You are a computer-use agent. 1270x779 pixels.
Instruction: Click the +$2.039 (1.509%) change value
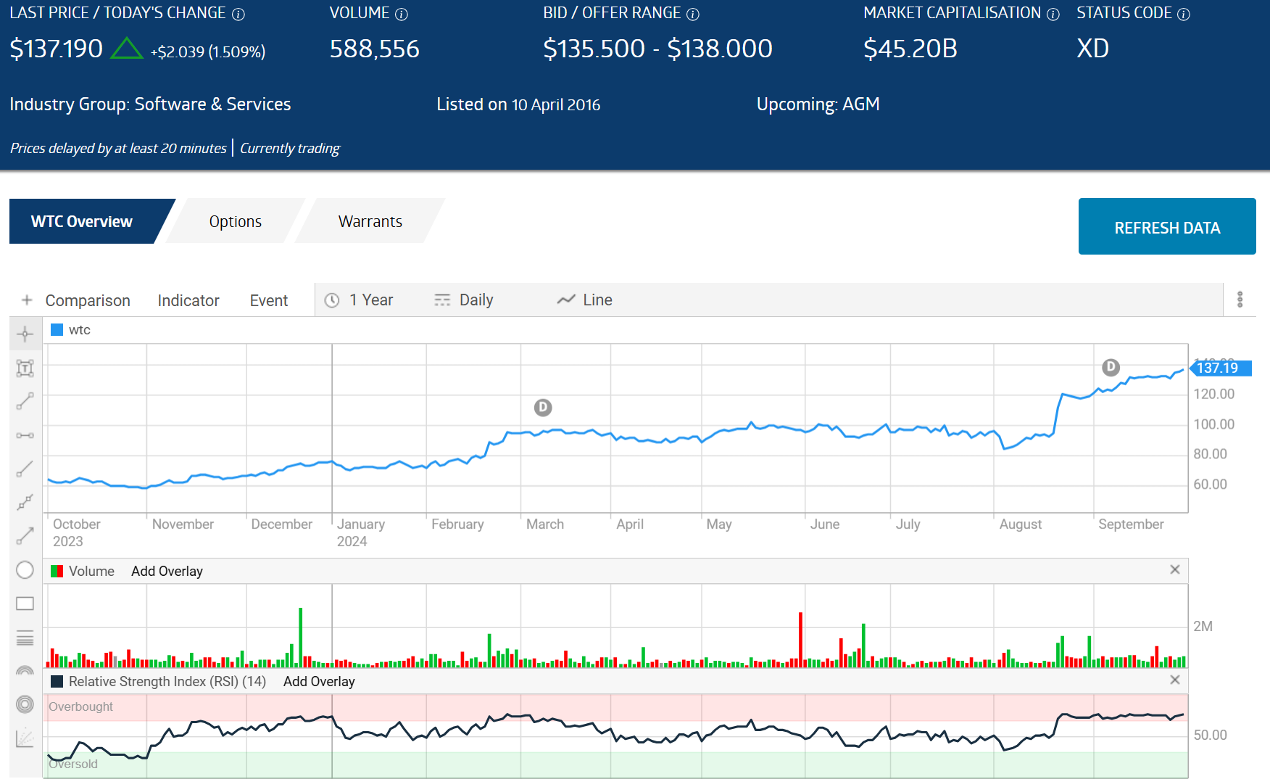(208, 51)
